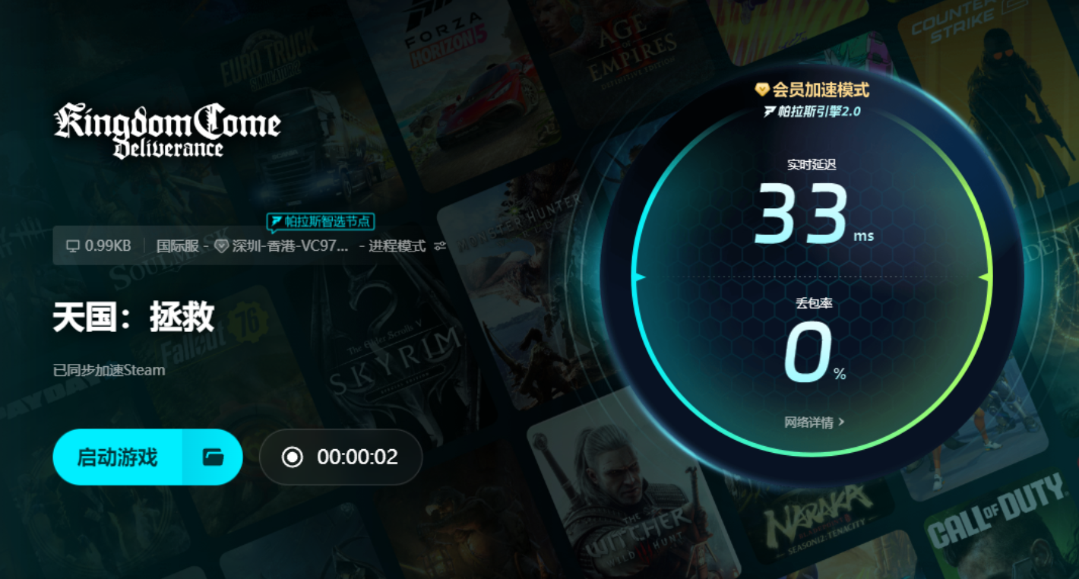The width and height of the screenshot is (1079, 579).
Task: Click the 已同步加速Steam status text
Action: click(x=109, y=370)
